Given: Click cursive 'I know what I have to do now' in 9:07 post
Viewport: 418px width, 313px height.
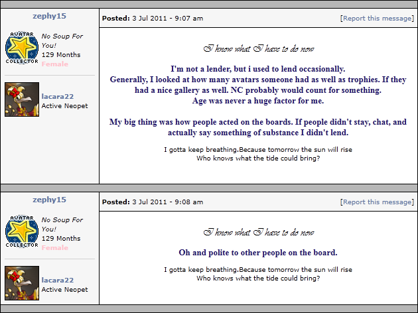Looking at the screenshot, I should tap(259, 49).
